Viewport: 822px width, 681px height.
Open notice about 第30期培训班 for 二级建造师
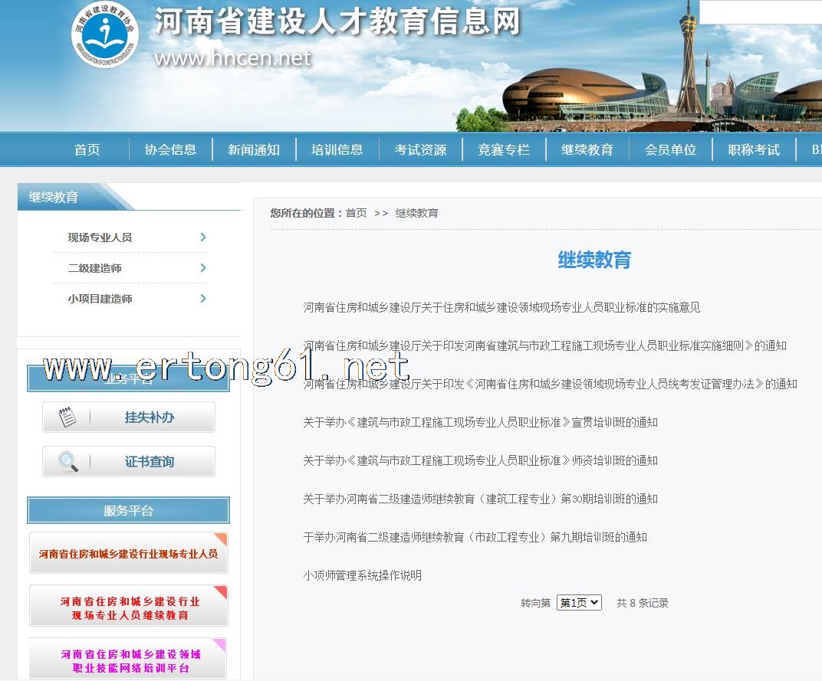pyautogui.click(x=480, y=499)
